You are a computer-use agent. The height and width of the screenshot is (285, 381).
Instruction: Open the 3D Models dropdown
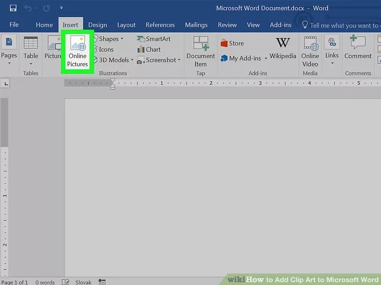[x=114, y=60]
